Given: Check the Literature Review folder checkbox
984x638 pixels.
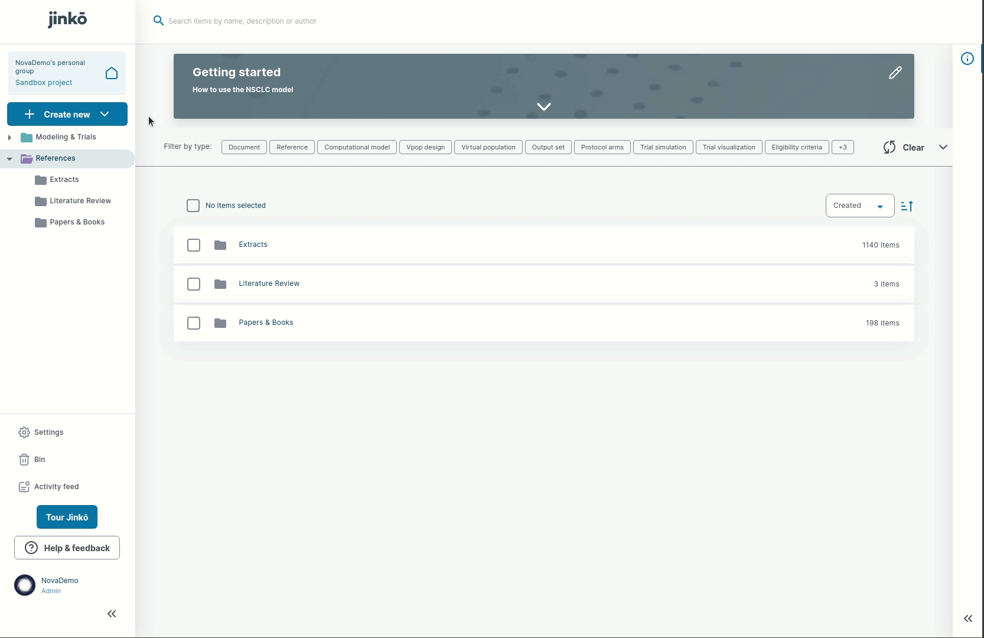Looking at the screenshot, I should [194, 284].
